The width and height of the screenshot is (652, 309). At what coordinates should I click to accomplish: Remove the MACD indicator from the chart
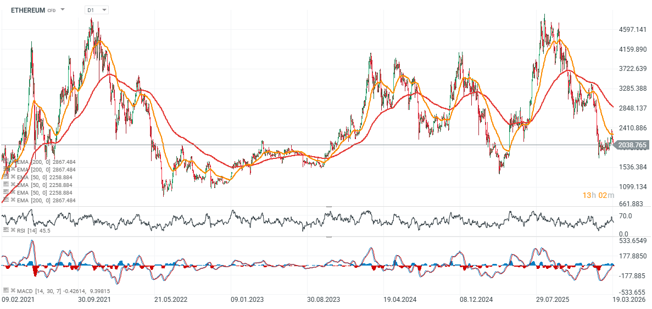click(13, 290)
